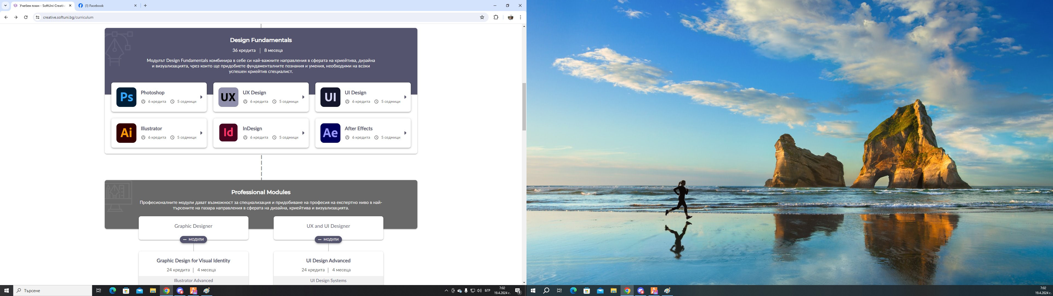
Task: Reload the curriculum page
Action: 26,17
